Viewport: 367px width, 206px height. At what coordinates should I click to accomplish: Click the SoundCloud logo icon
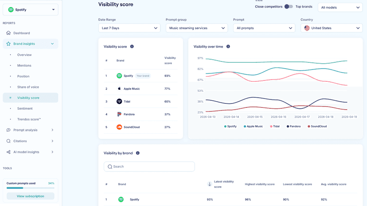tap(119, 127)
